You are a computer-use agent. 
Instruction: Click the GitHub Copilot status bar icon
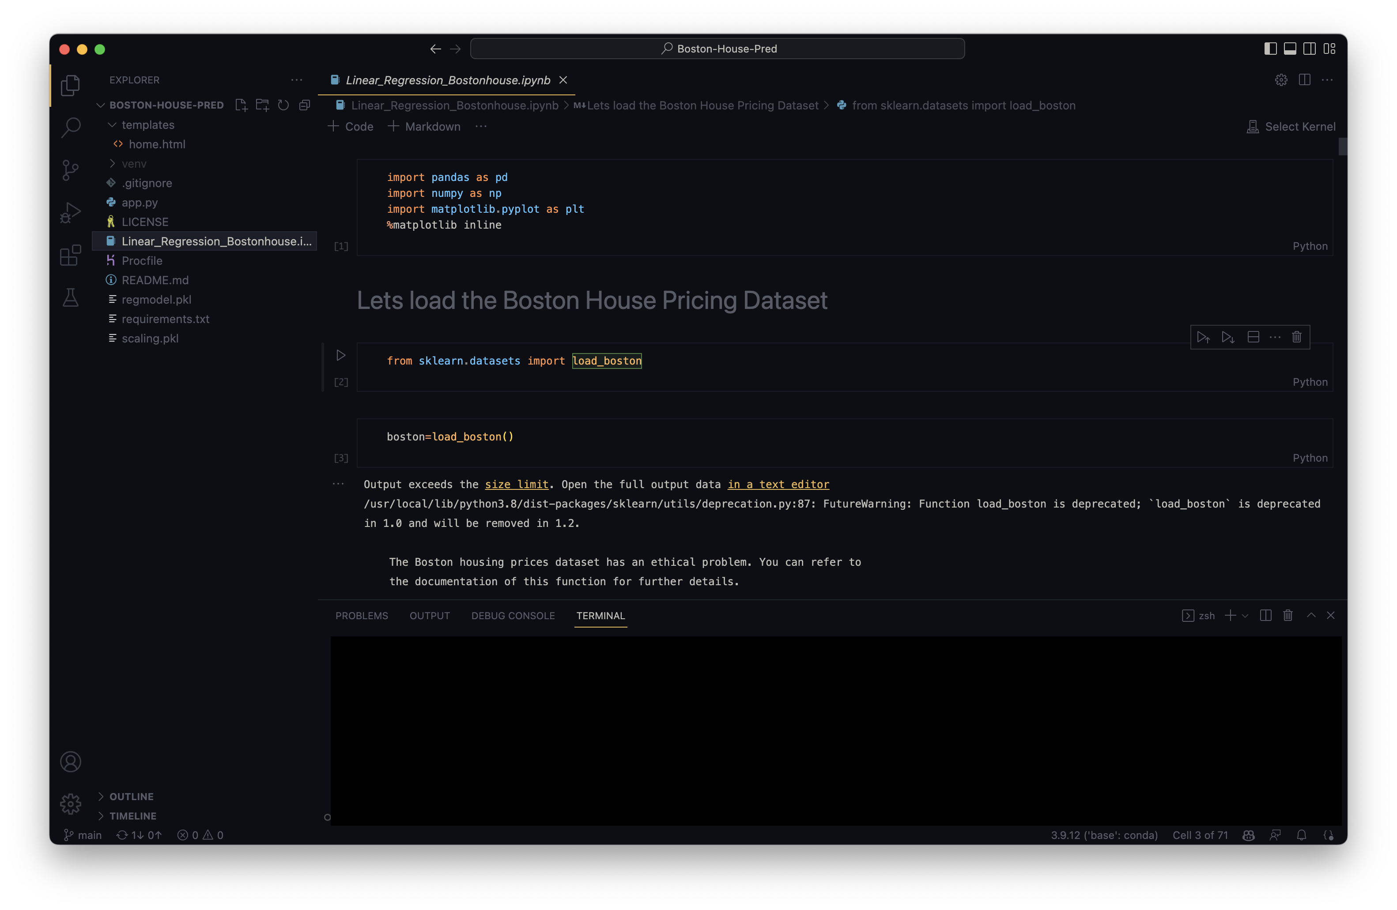(1248, 835)
